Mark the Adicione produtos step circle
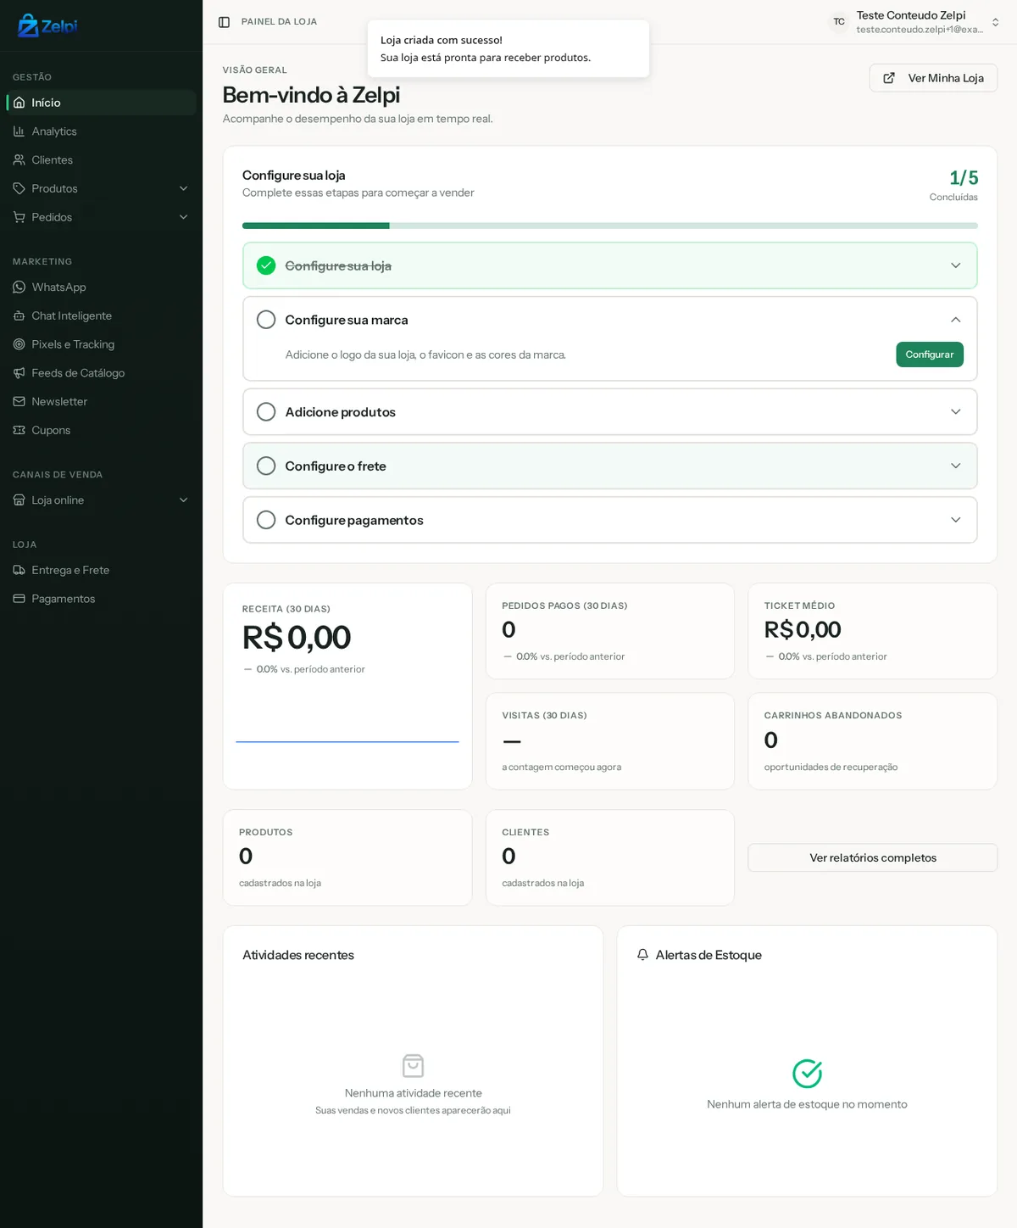Screen dimensions: 1017x1228 (x=266, y=412)
